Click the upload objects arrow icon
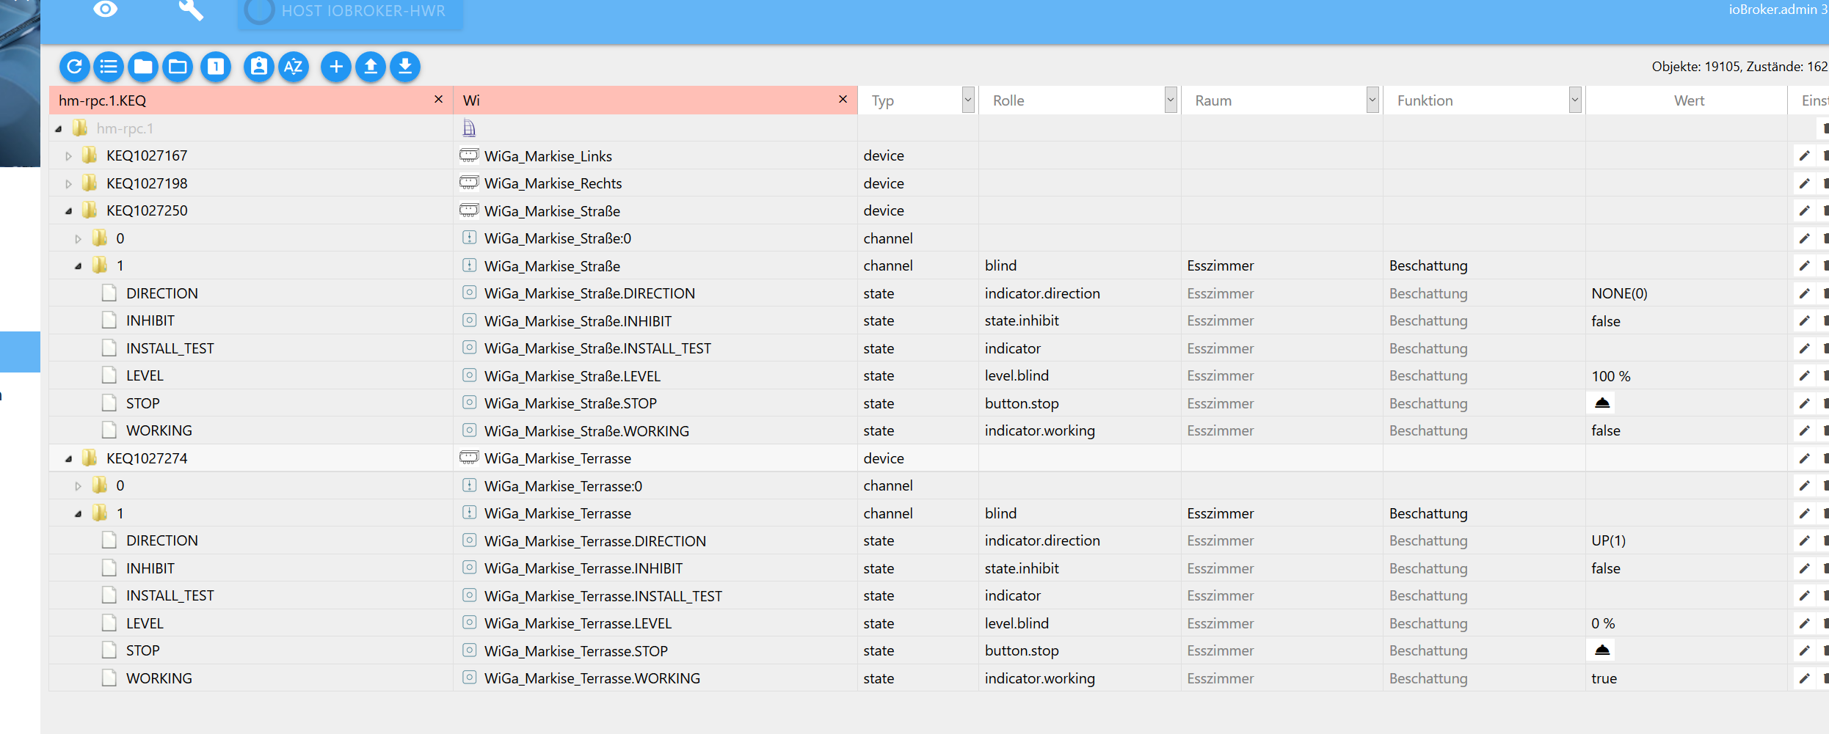Image resolution: width=1829 pixels, height=734 pixels. 371,67
